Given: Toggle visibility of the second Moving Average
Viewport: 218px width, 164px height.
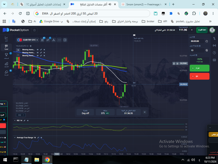Looking at the screenshot, I should [37, 52].
